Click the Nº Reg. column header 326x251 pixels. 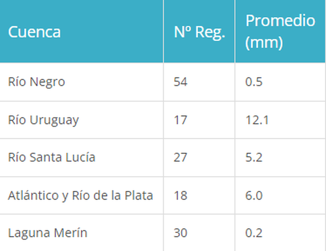(x=199, y=32)
